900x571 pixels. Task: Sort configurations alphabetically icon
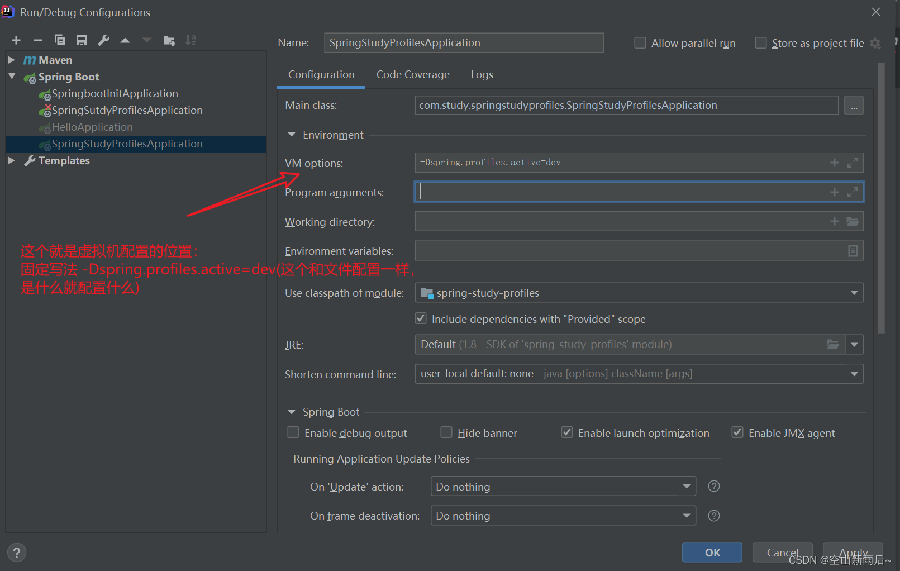[191, 40]
